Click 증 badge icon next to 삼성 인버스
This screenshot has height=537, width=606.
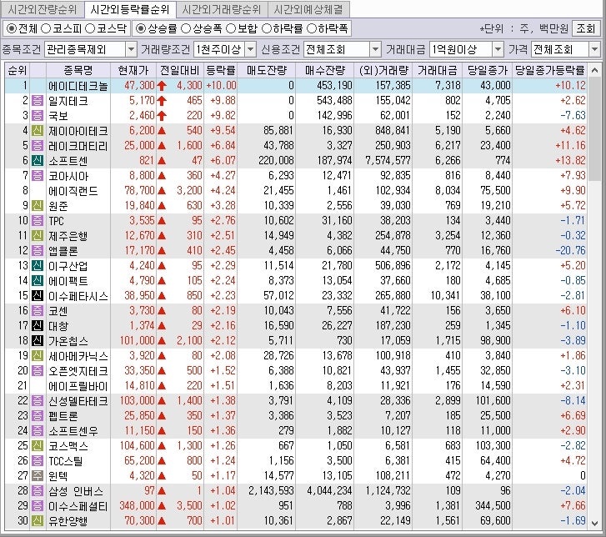(x=38, y=490)
